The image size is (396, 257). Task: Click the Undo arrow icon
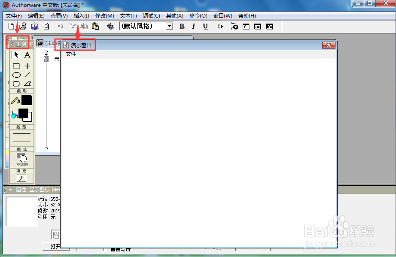61,26
